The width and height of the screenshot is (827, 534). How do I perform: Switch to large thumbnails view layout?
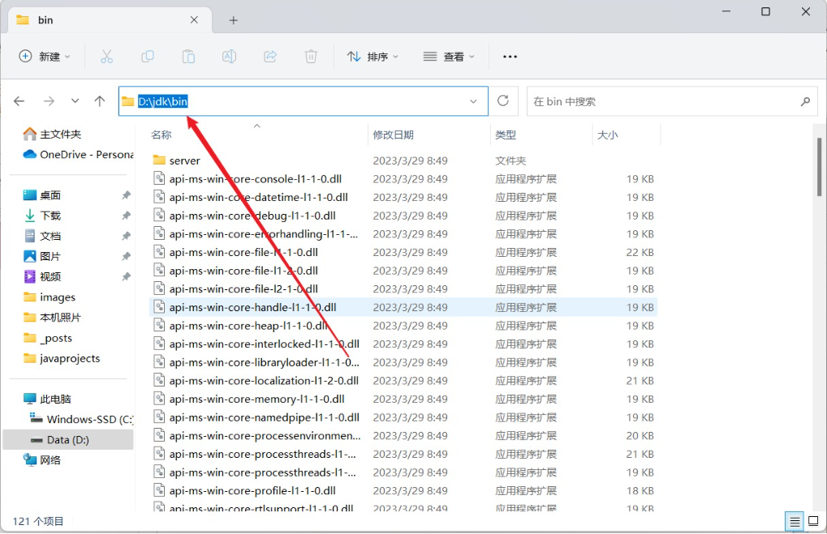(x=813, y=521)
